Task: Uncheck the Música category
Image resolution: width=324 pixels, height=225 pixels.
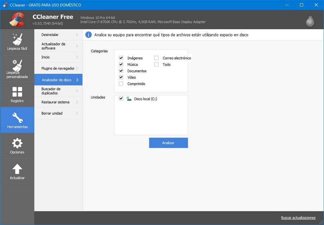Action: pos(121,64)
